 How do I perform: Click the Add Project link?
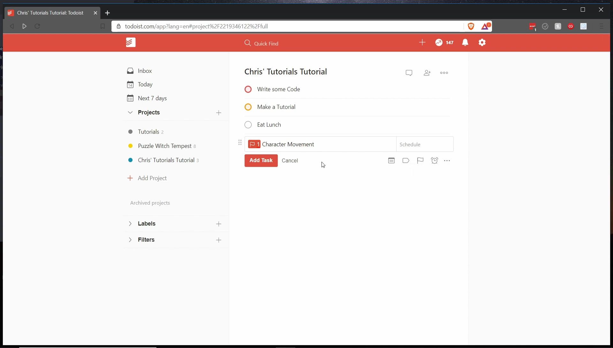[147, 178]
